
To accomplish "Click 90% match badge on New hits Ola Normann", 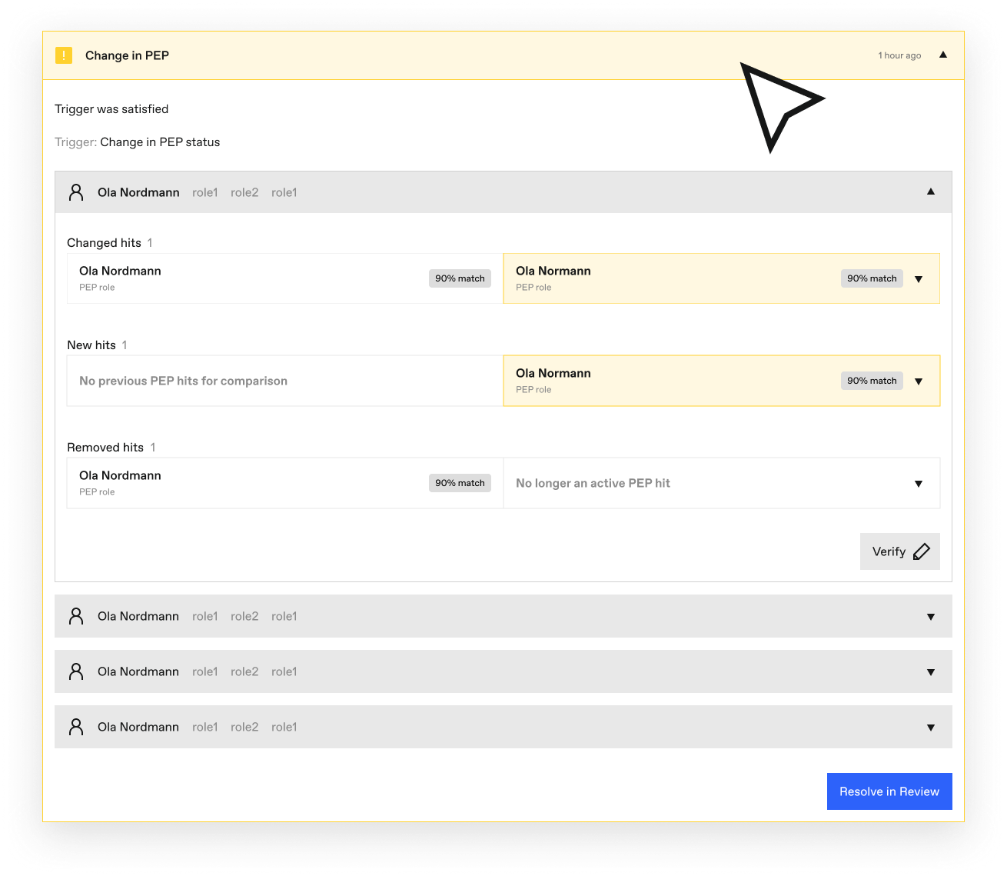I will [872, 381].
